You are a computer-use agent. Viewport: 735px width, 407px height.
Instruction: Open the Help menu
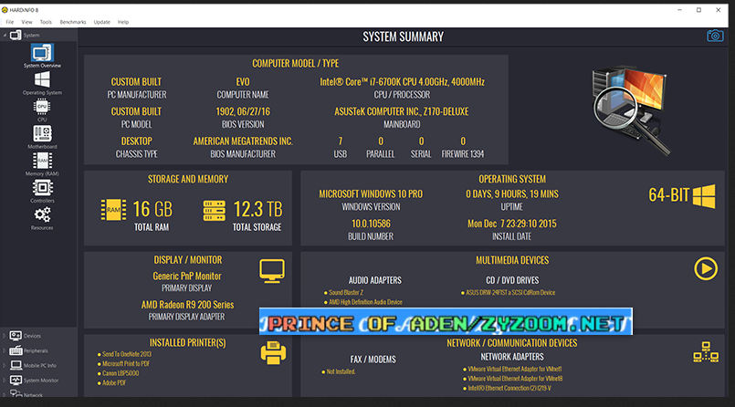123,22
